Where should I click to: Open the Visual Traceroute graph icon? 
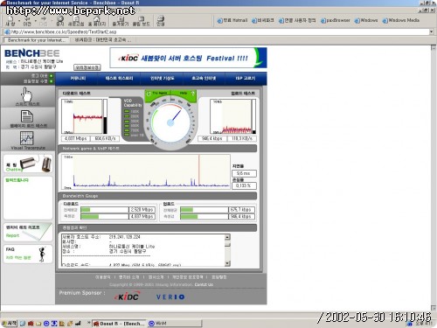[27, 138]
